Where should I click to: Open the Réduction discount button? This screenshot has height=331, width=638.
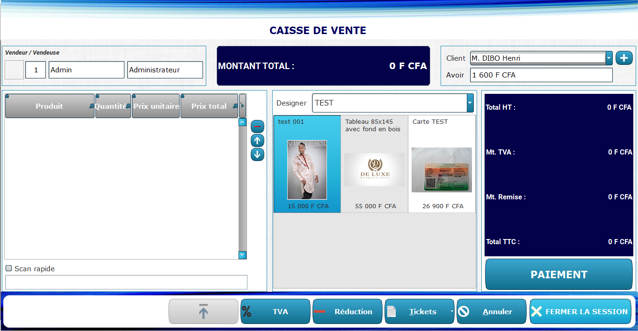click(347, 311)
